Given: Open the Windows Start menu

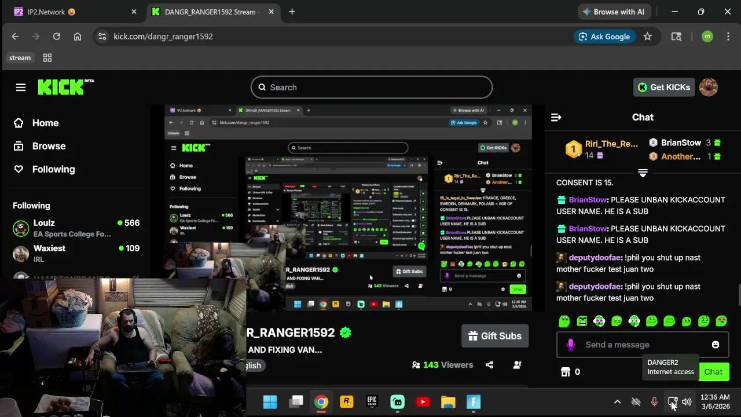Looking at the screenshot, I should [270, 402].
